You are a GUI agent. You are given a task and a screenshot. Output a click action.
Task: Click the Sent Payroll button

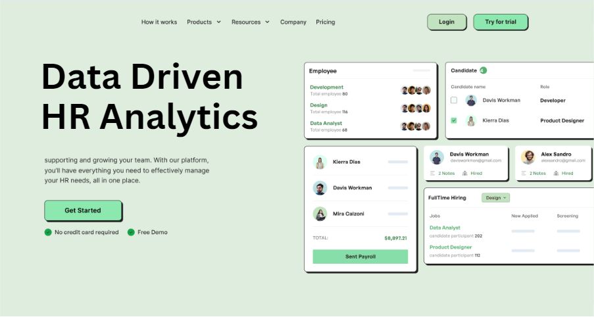coord(360,256)
